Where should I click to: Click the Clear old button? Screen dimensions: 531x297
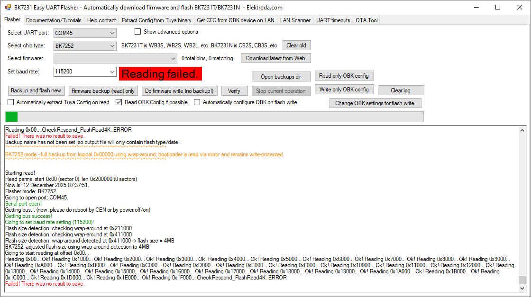[x=296, y=45]
